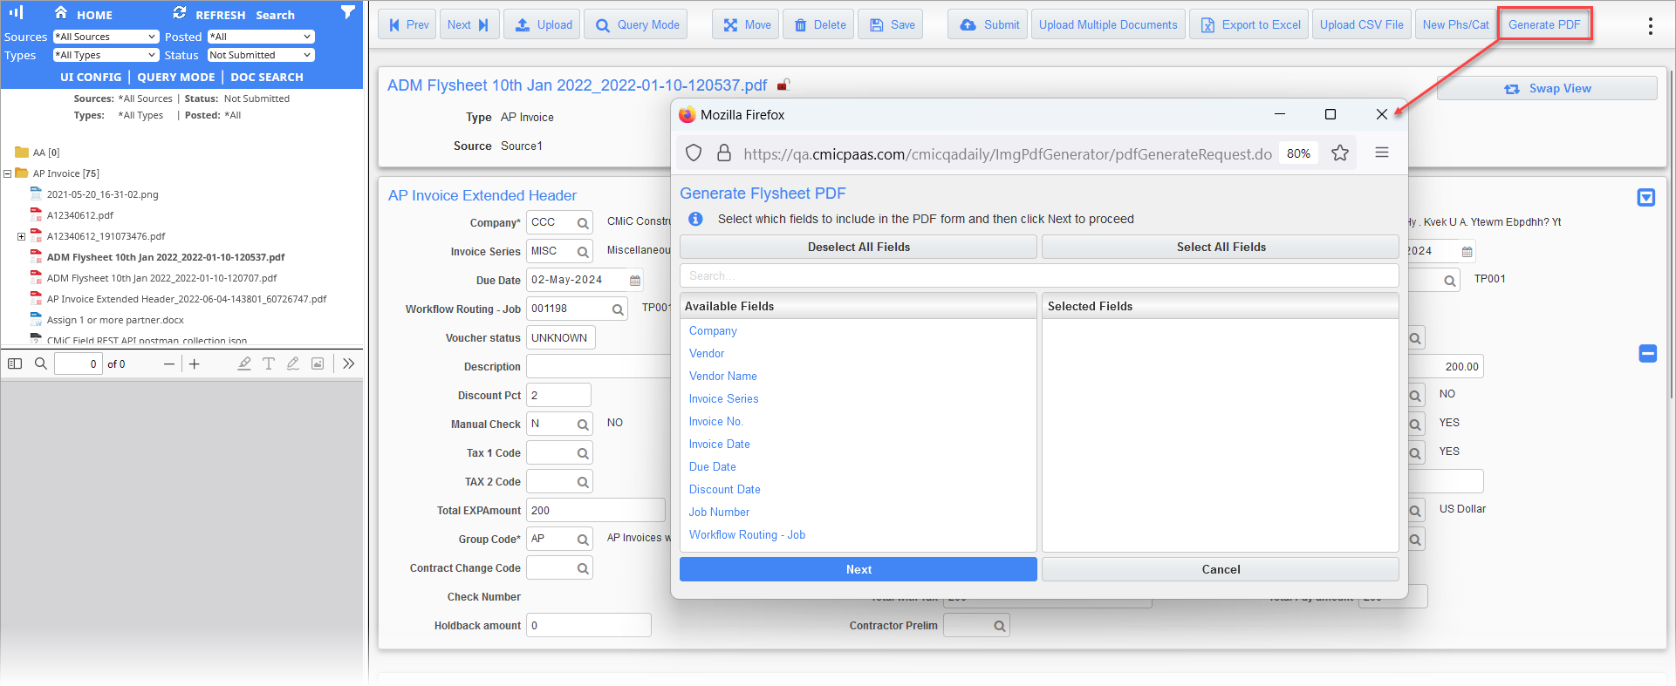Open the Due Date calendar picker
Viewport: 1676px width, 686px height.
635,281
